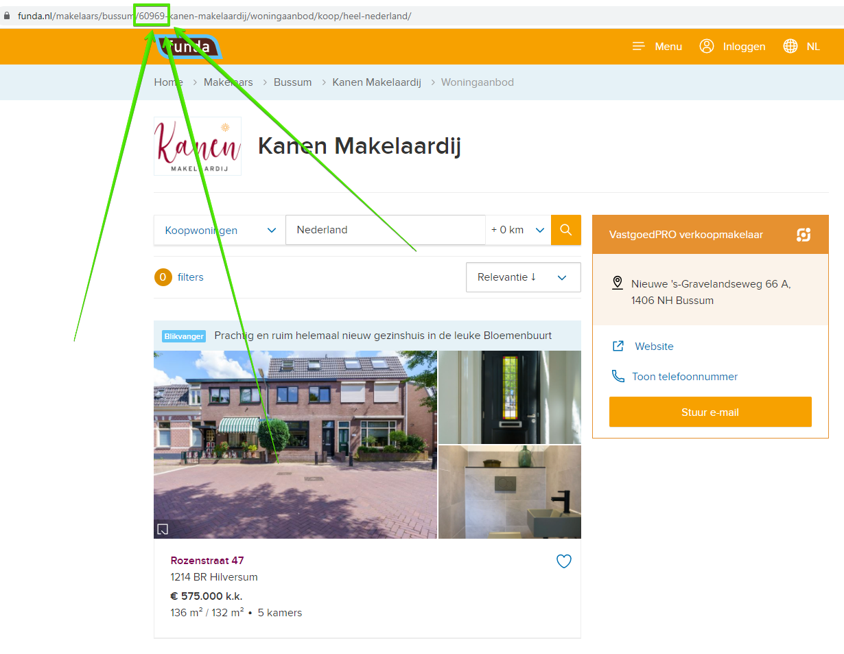Click Woningaanbod breadcrumb text
The height and width of the screenshot is (654, 844).
(x=478, y=82)
